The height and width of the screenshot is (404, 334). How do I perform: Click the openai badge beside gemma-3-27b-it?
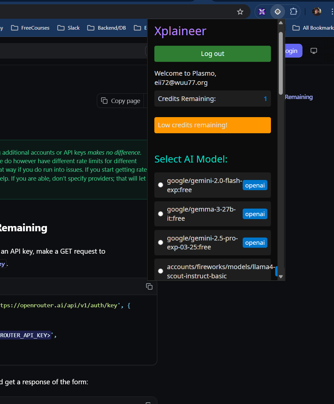255,214
